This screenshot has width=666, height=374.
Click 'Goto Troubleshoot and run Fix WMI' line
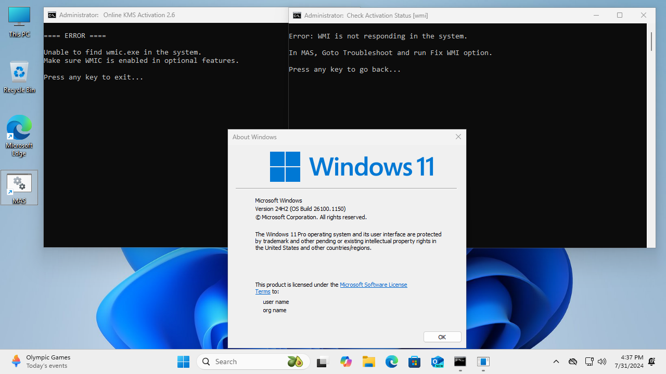(x=391, y=53)
